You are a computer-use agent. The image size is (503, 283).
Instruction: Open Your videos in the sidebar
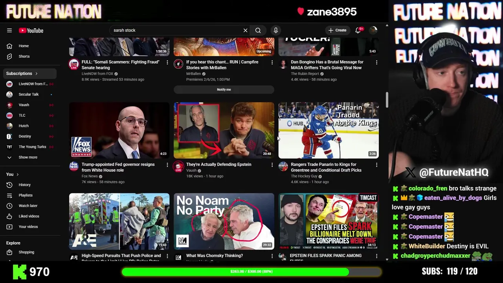[x=30, y=227]
